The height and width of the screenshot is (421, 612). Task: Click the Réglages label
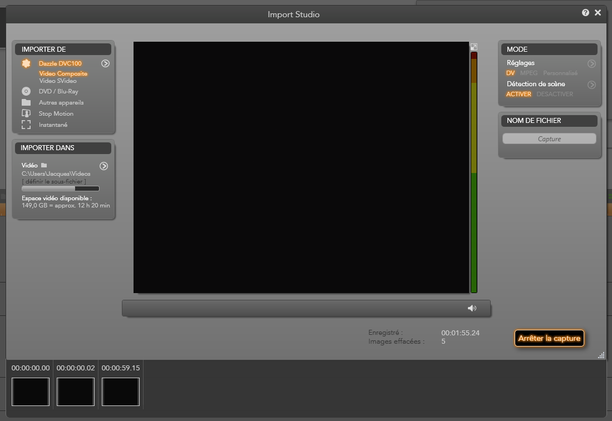tap(521, 63)
